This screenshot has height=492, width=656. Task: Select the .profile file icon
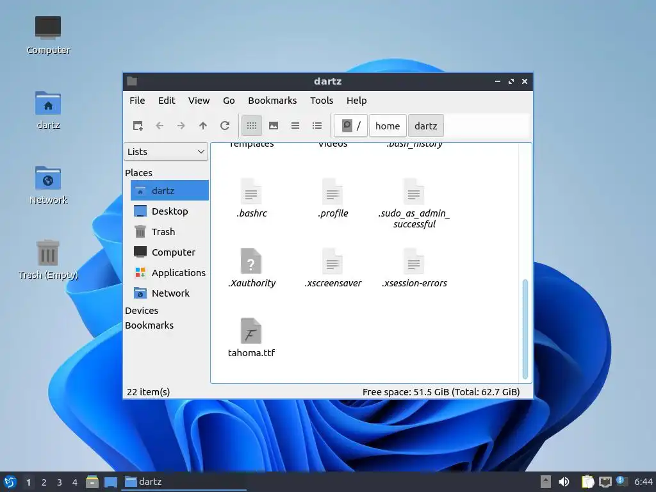(x=332, y=191)
